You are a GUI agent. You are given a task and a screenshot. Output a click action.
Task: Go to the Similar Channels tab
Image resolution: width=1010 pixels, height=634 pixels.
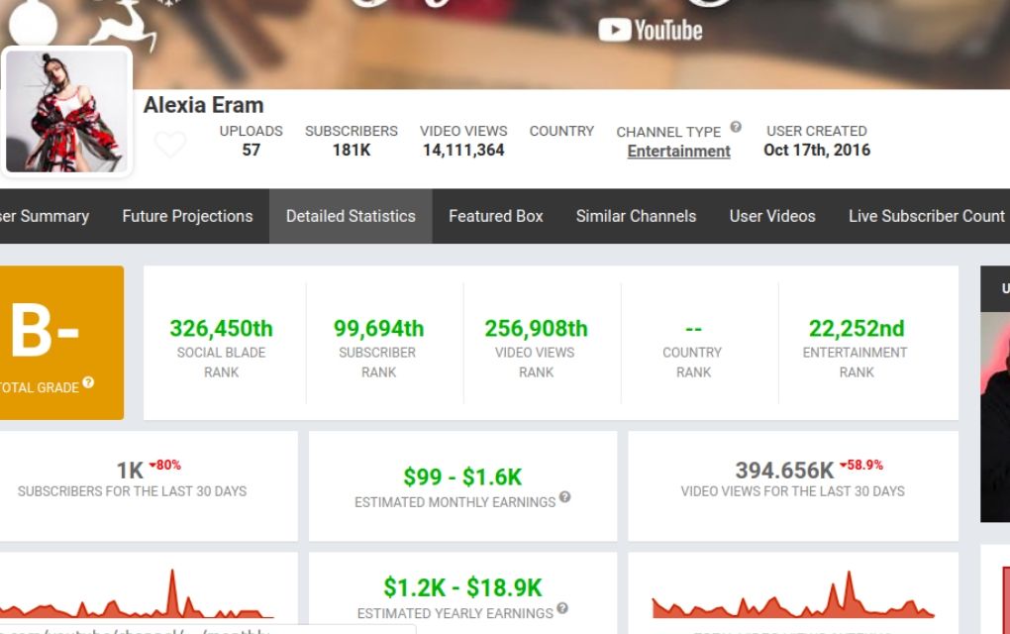click(x=636, y=216)
